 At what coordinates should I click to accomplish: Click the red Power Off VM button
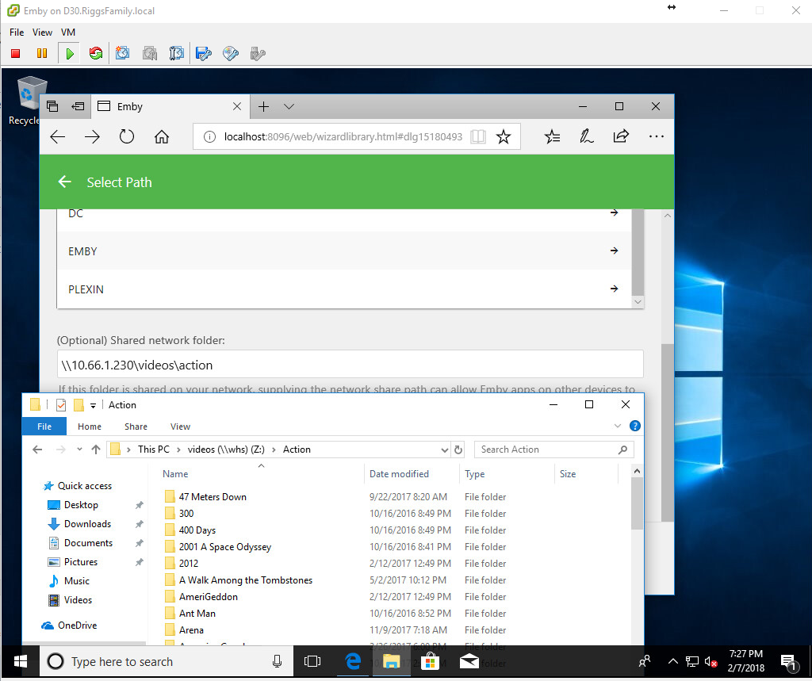pyautogui.click(x=15, y=54)
